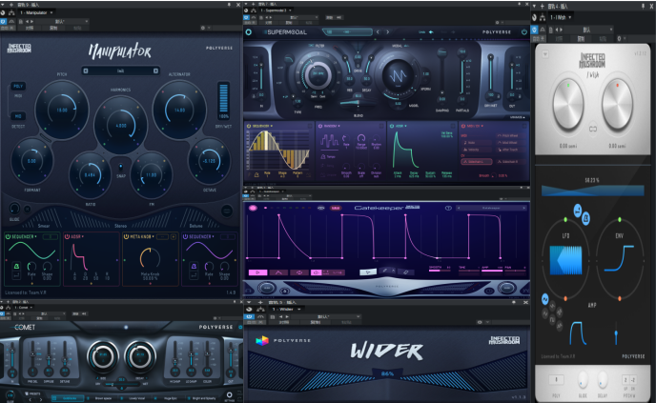
Task: Click the help icon in Gatekeeper header
Action: (448, 208)
